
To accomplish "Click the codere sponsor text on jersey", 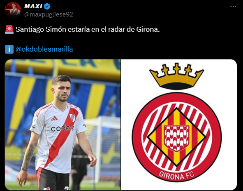I will (x=62, y=128).
